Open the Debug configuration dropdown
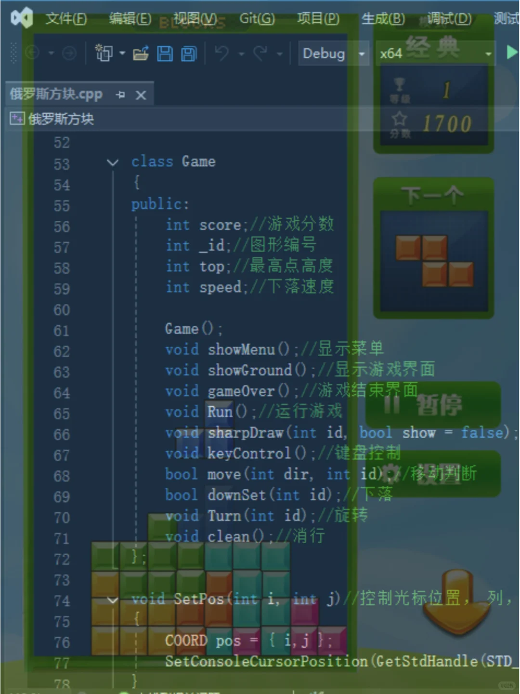 333,53
